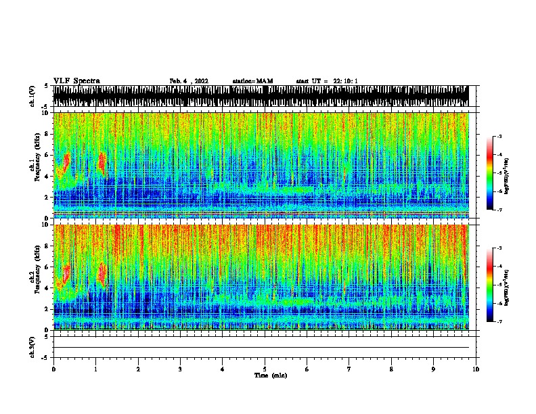Click the ch.1 spectrogram color scale bar

490,173
